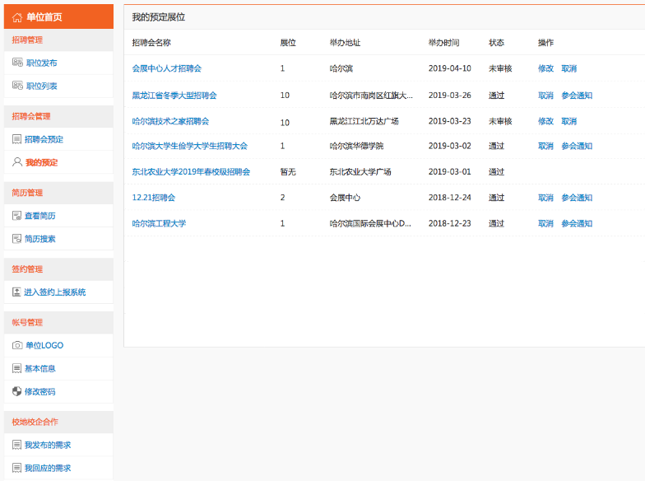Open 东北农业大学2019年春校级招聘会 link

point(191,172)
